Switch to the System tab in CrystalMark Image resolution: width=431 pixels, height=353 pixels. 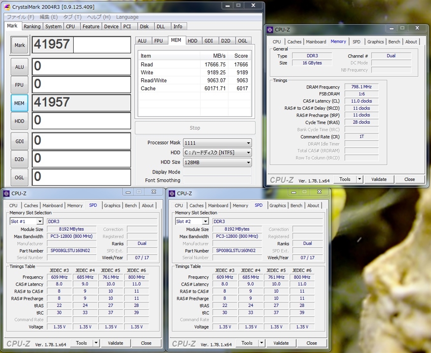[53, 26]
